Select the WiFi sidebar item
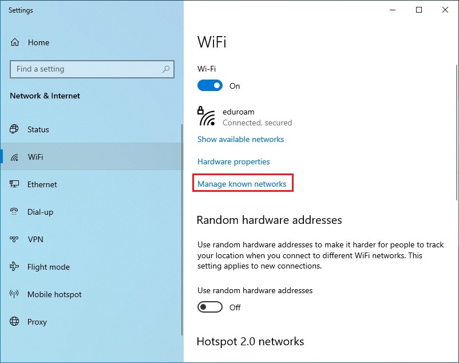This screenshot has width=459, height=363. point(92,157)
